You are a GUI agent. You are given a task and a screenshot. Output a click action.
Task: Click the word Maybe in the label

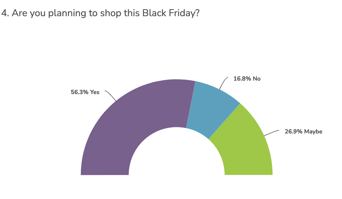coord(313,132)
